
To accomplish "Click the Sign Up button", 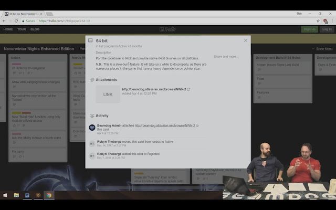I will click(309, 29).
